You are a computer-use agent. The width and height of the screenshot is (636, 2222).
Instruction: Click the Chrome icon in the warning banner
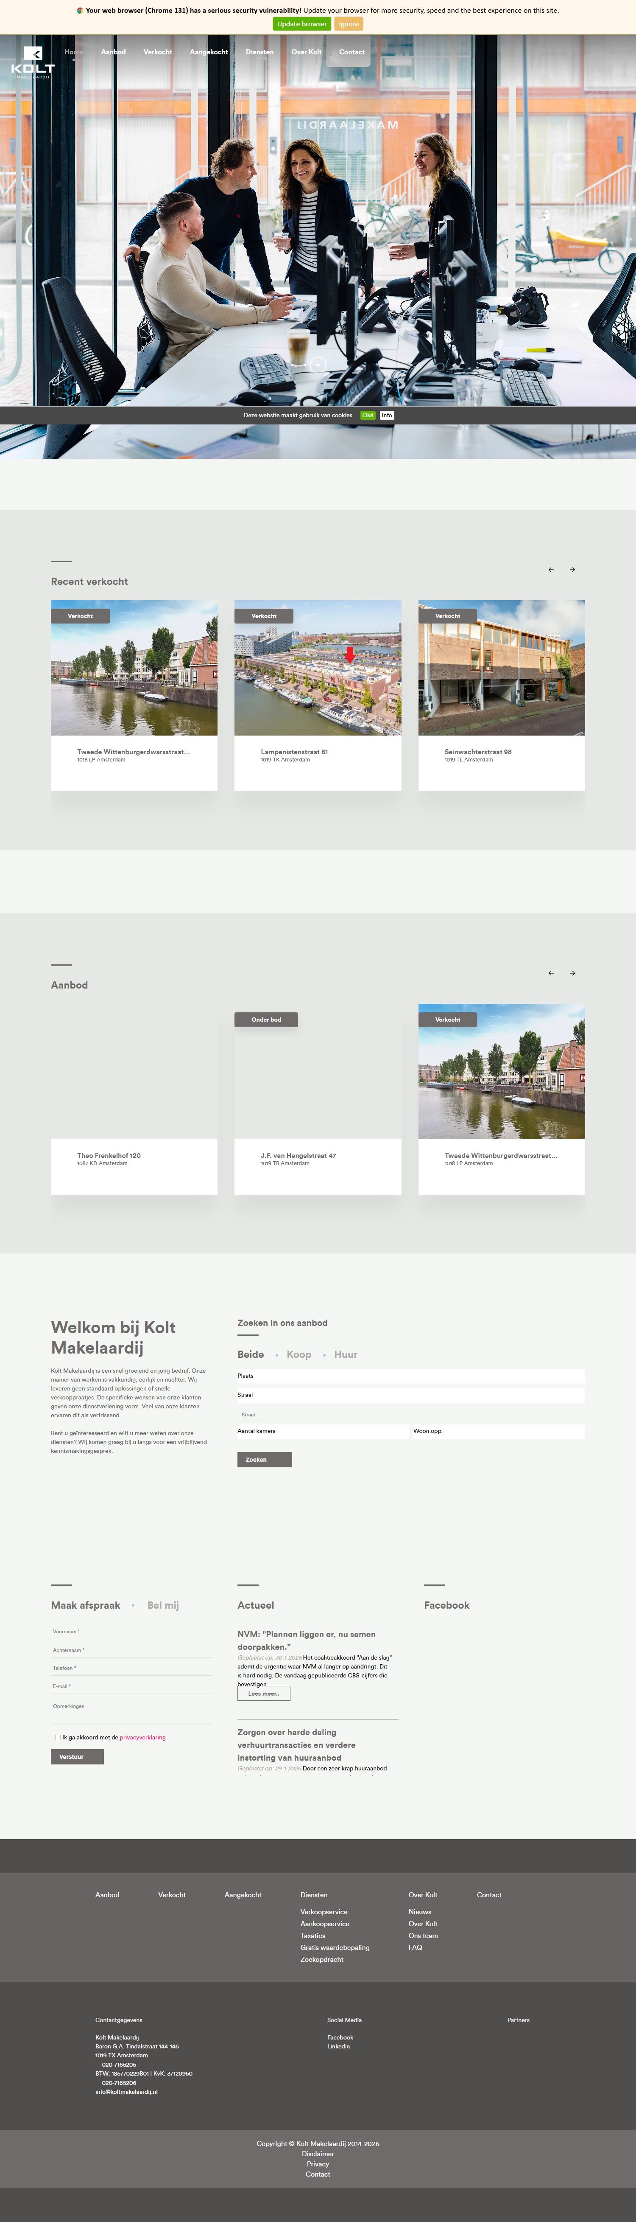click(80, 10)
